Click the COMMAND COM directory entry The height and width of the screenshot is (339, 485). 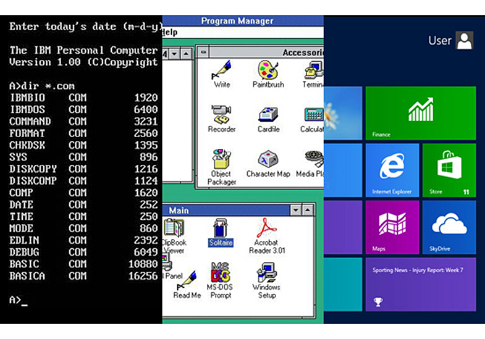[x=83, y=122]
